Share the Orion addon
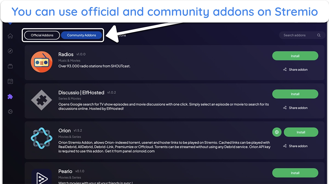This screenshot has height=184, width=329. pyautogui.click(x=295, y=146)
